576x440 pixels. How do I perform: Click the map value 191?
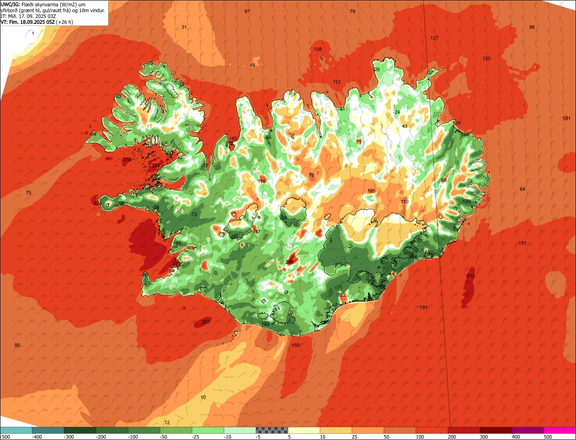tap(423, 307)
